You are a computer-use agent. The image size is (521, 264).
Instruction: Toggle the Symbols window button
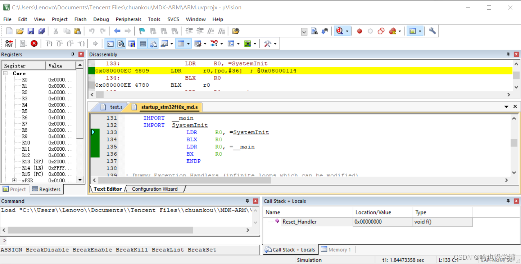click(x=132, y=44)
